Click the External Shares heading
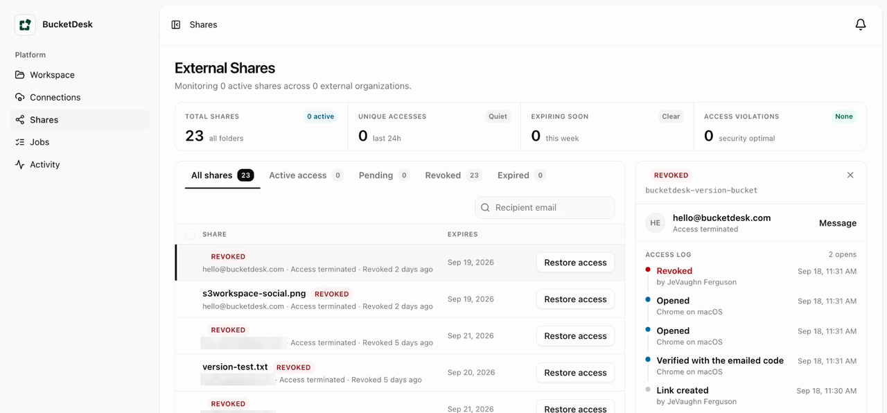This screenshot has height=413, width=887. pos(225,68)
